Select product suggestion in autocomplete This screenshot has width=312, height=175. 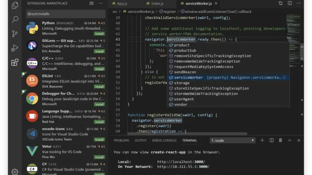[228, 45]
